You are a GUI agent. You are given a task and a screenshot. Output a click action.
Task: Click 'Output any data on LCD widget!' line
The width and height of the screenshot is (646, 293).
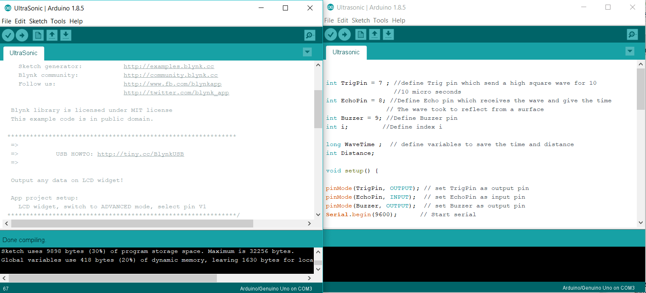pos(67,180)
